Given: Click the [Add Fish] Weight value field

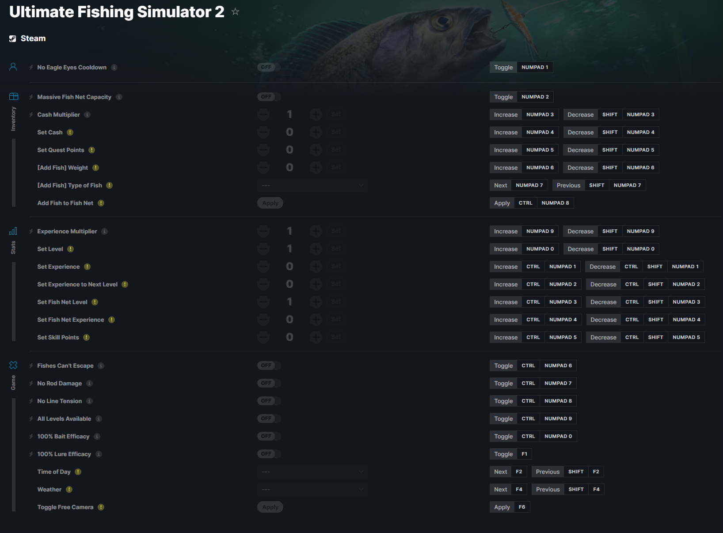Looking at the screenshot, I should click(289, 168).
